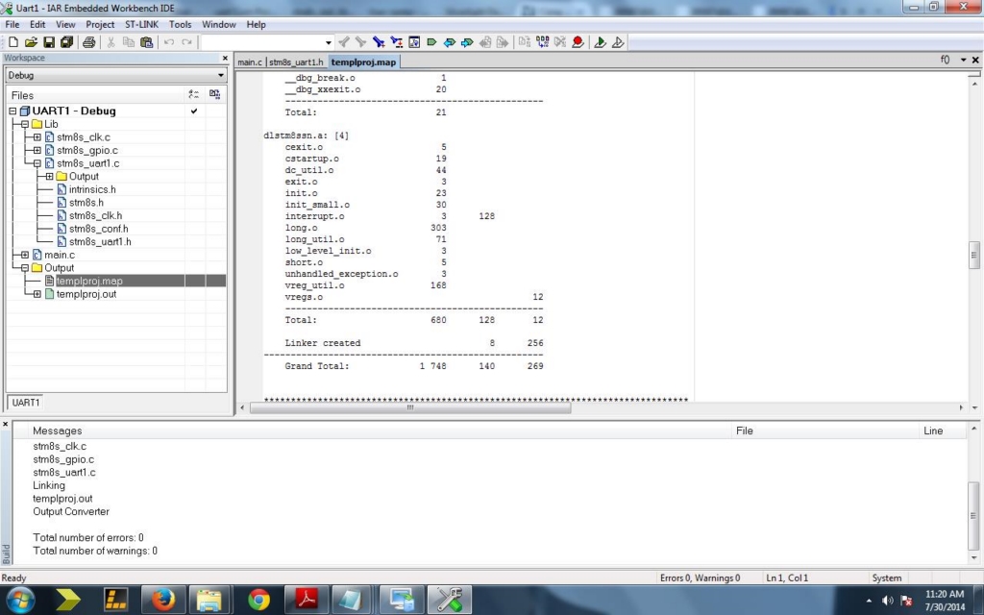Switch to the main.c editor tab

point(249,62)
